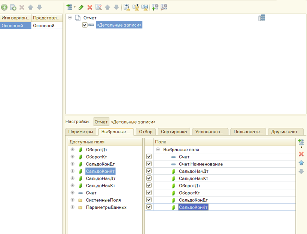307x234 pixels.
Task: Add a new report variant with green plus
Action: point(4,7)
